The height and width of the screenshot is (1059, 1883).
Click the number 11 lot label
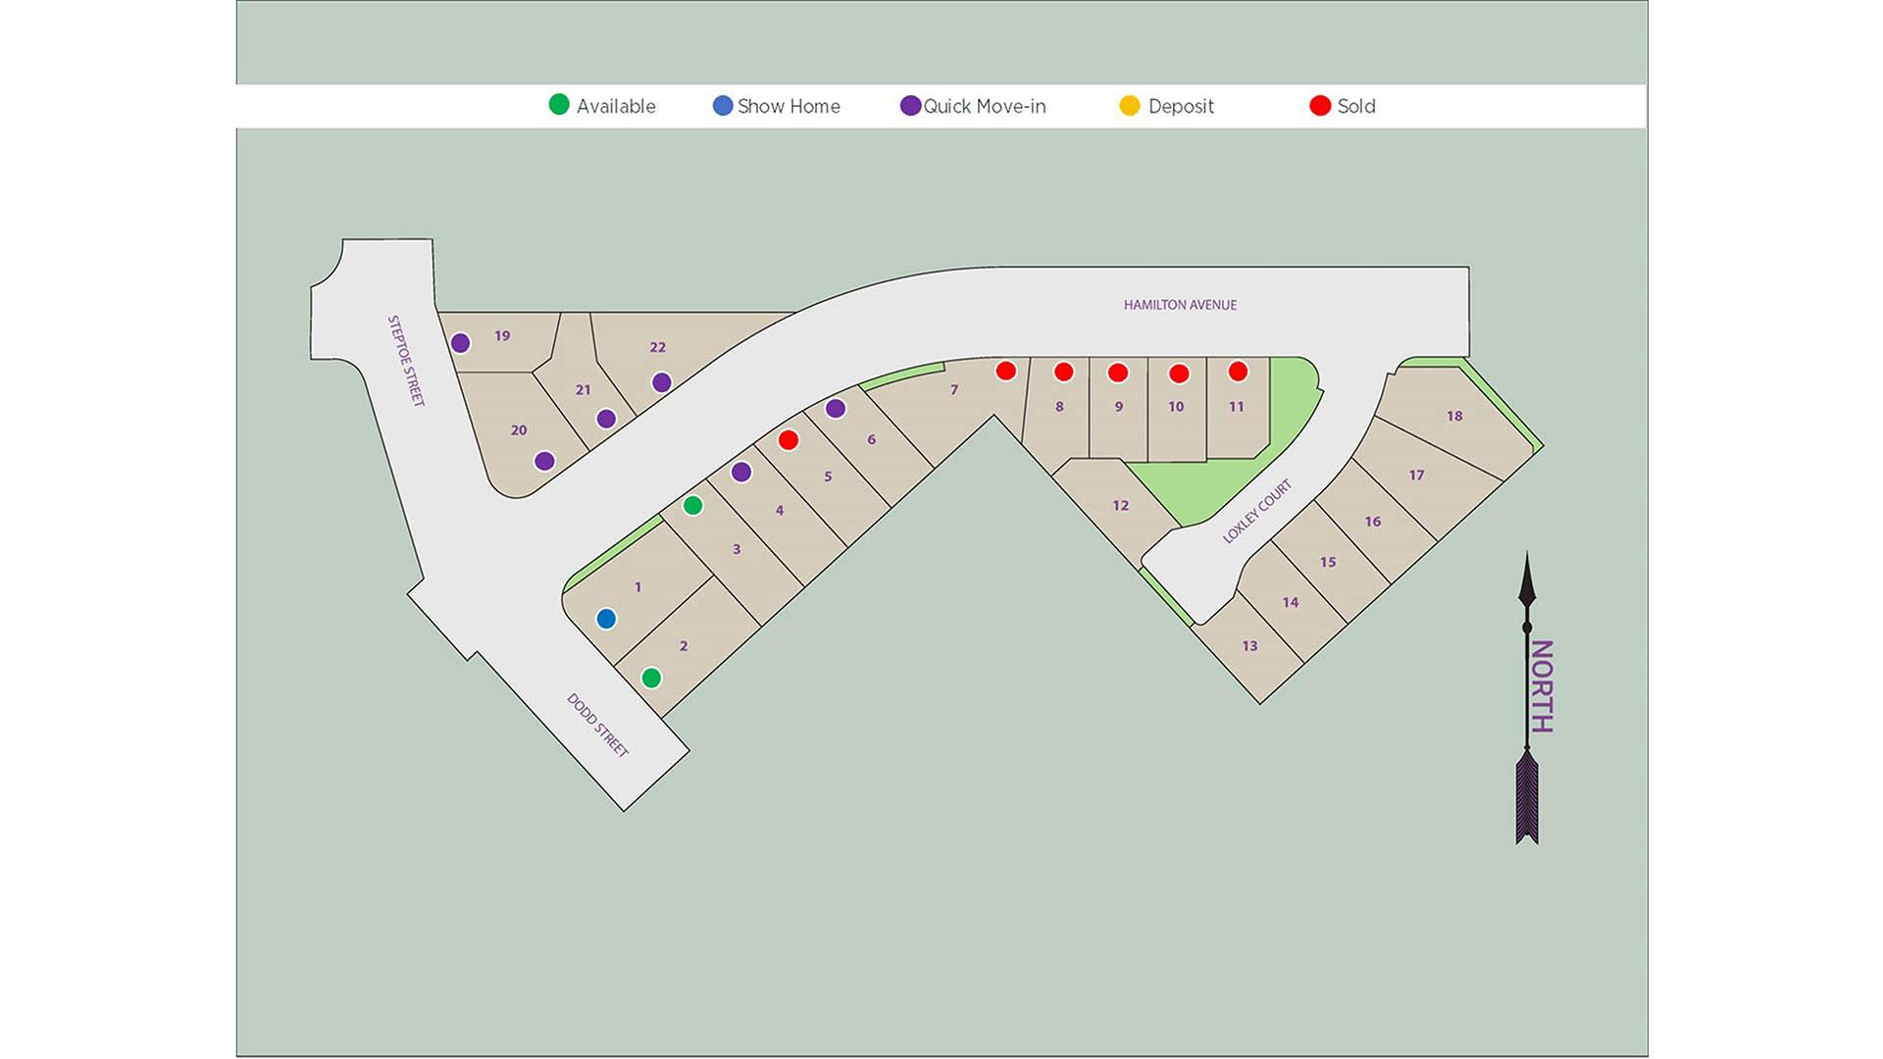[x=1236, y=407]
